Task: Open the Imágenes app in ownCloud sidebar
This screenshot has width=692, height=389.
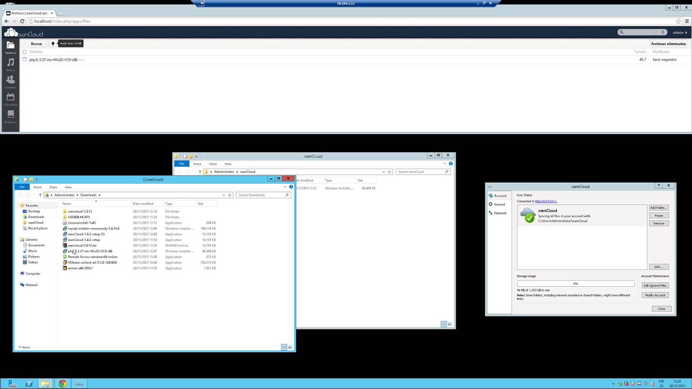Action: (x=10, y=117)
